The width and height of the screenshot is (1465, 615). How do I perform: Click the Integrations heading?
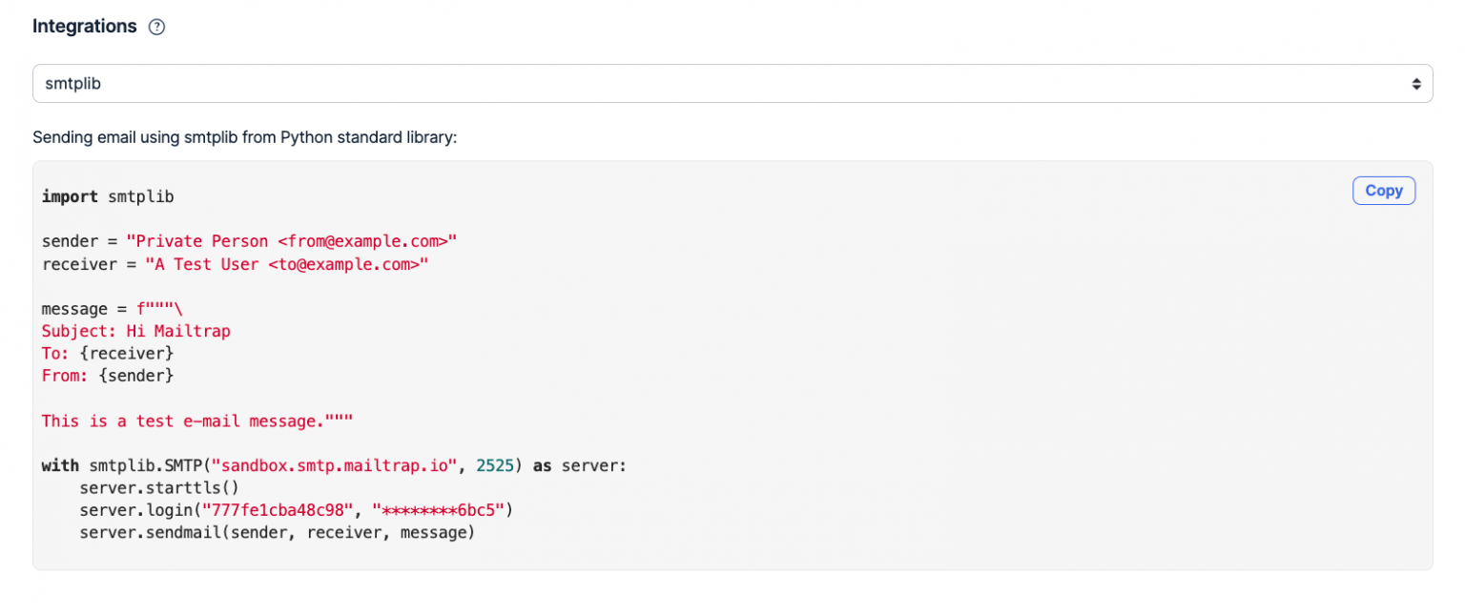point(84,26)
